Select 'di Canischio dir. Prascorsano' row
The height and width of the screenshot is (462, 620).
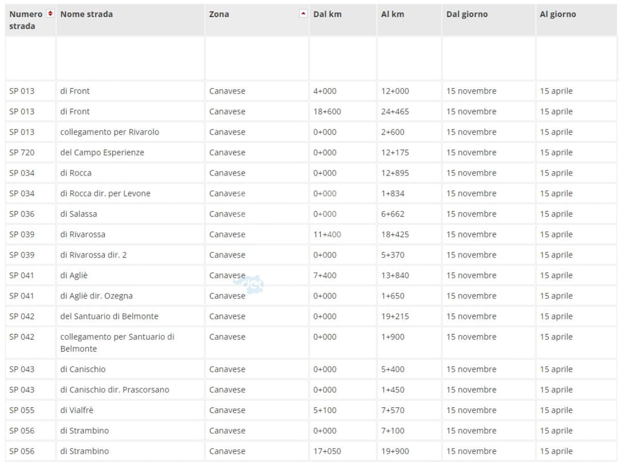[114, 390]
